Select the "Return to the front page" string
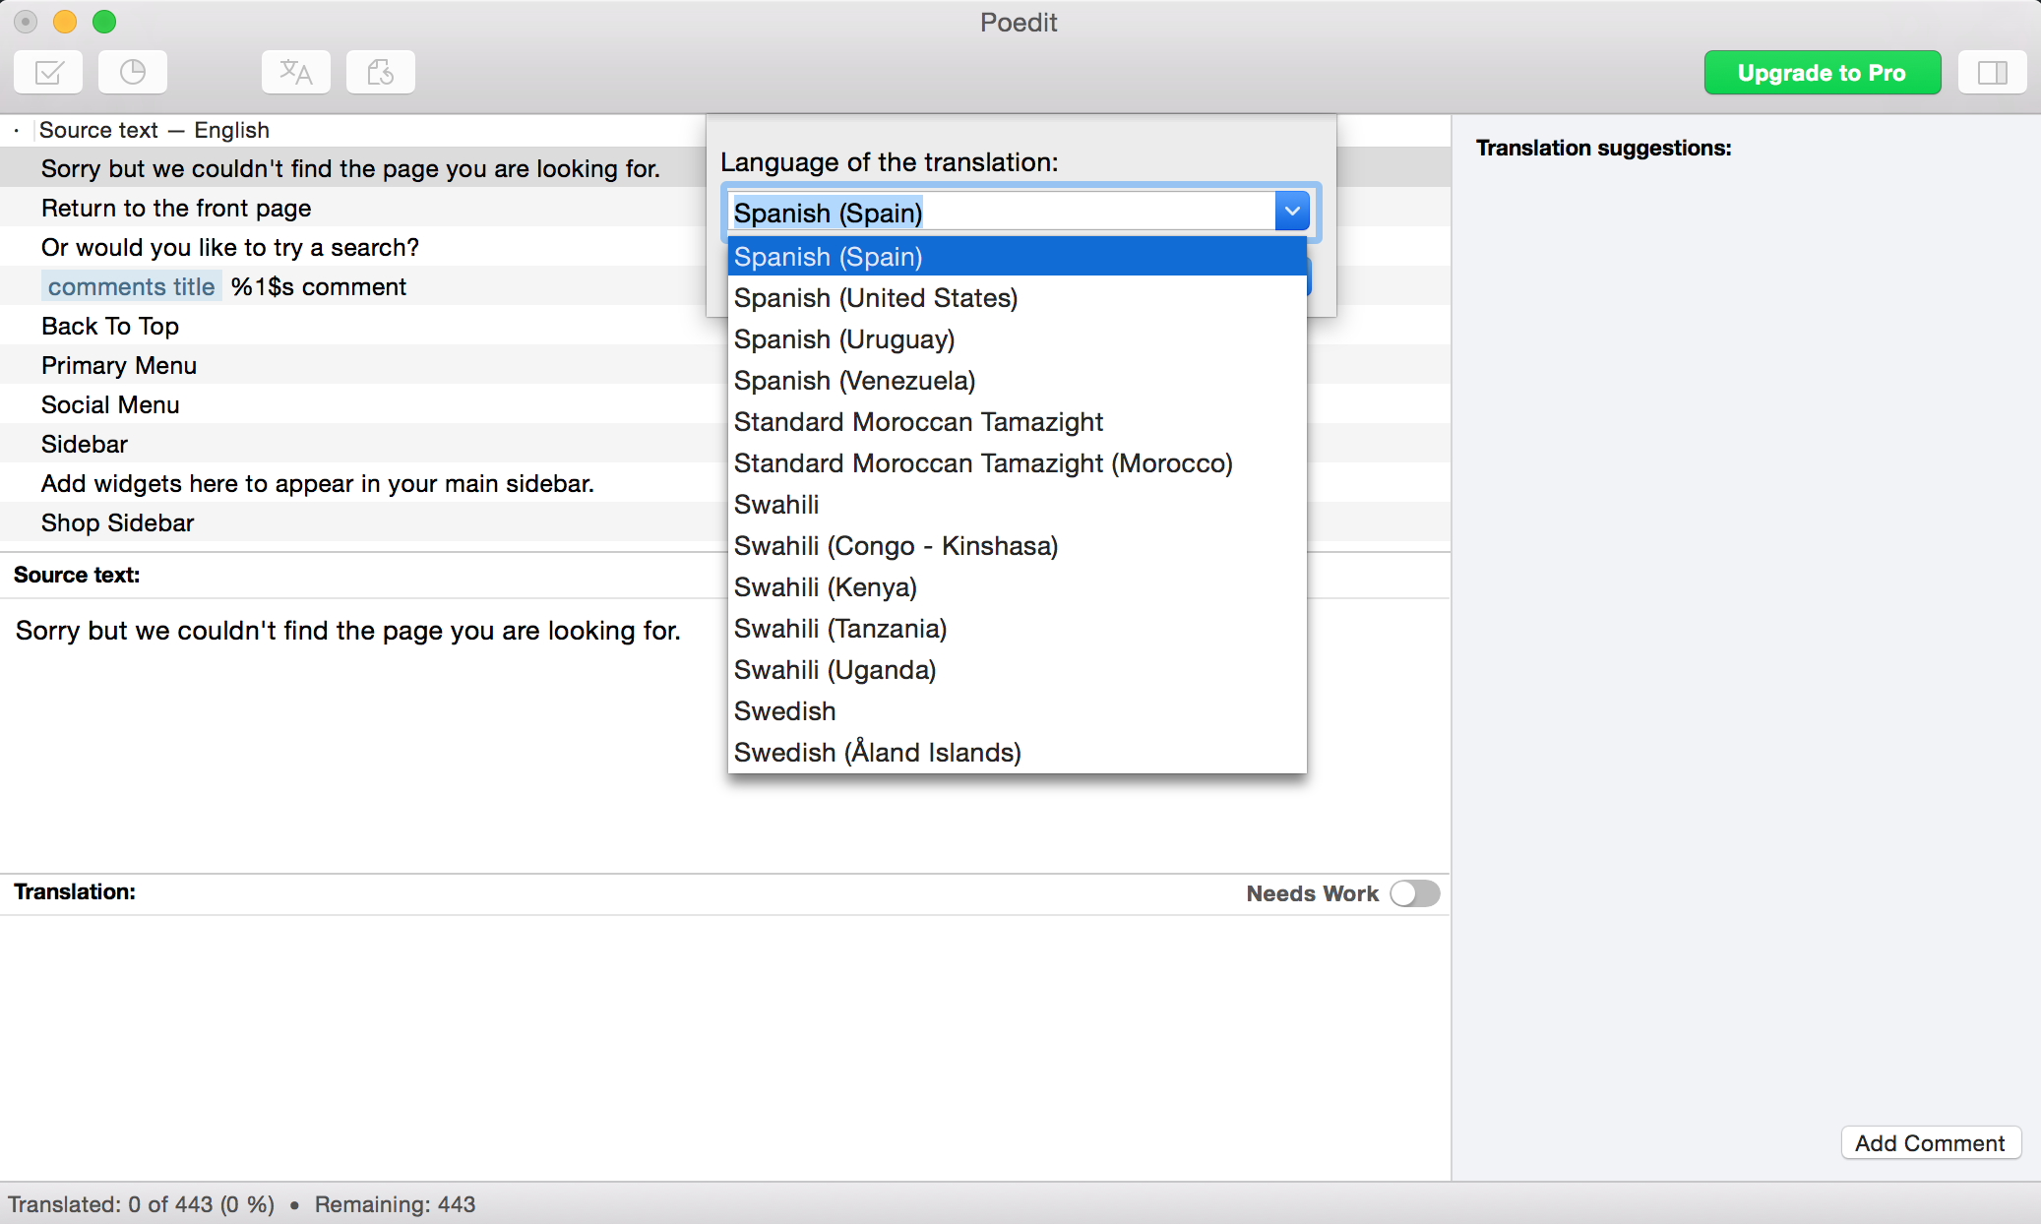The width and height of the screenshot is (2041, 1224). click(352, 208)
